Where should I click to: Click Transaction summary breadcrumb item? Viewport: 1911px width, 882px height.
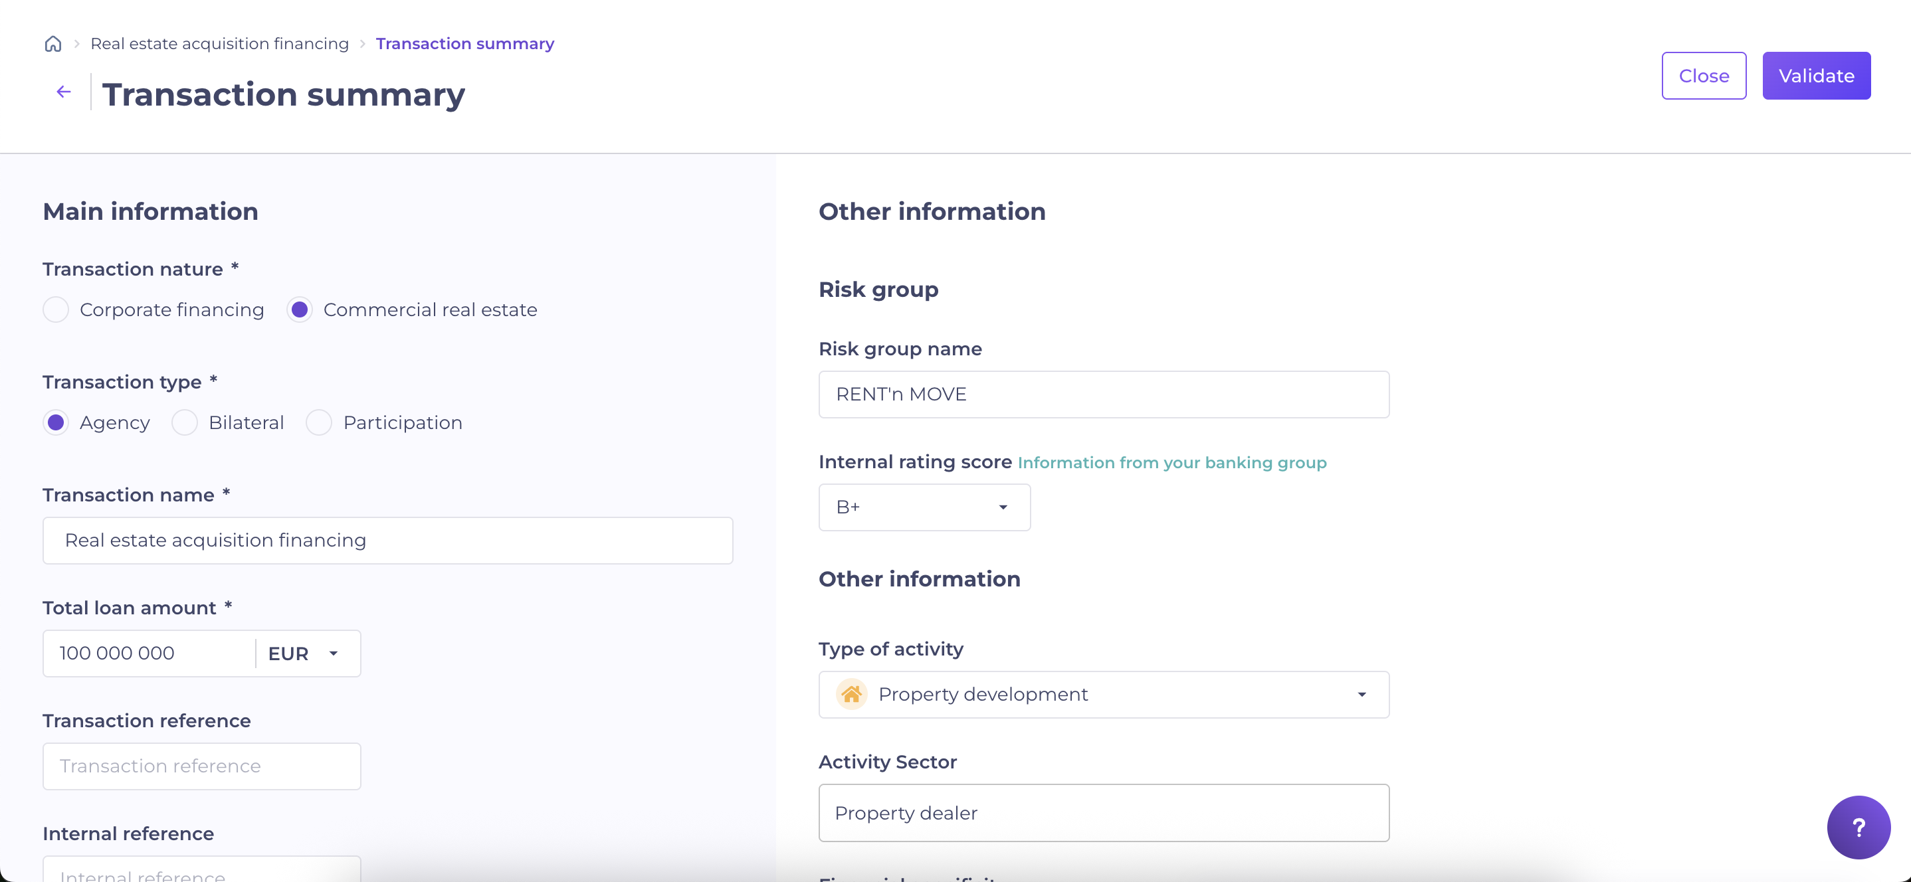(x=464, y=44)
